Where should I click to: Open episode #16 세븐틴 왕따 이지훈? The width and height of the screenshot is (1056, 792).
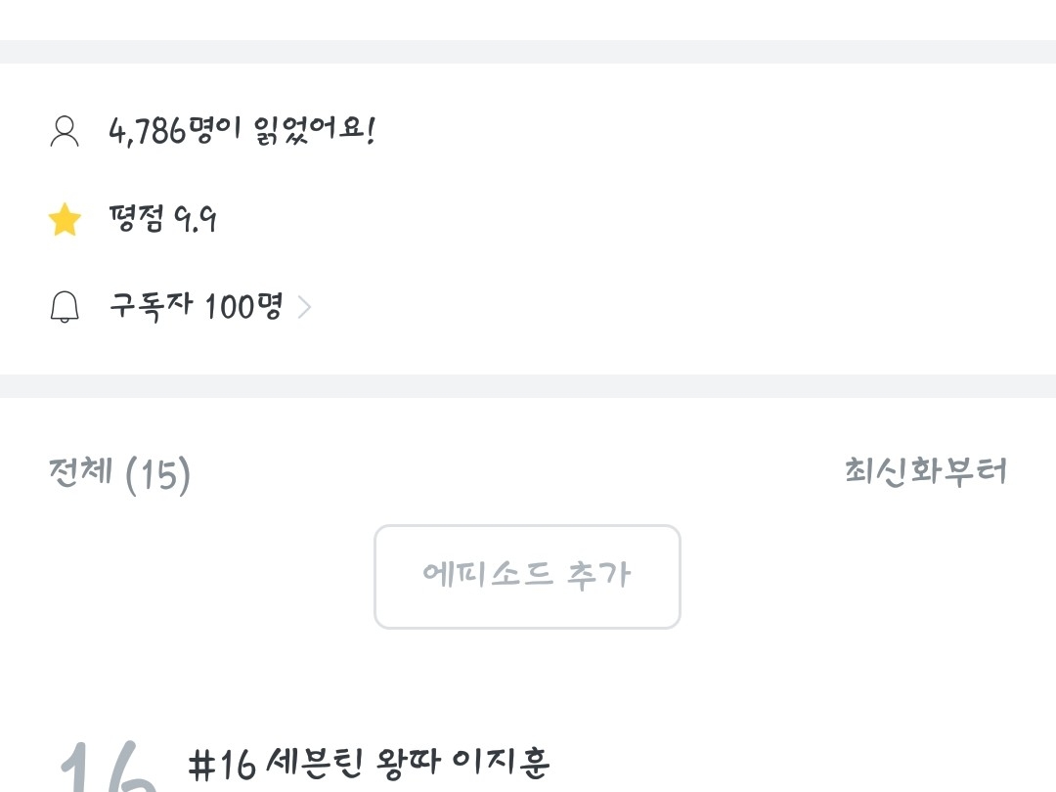pyautogui.click(x=369, y=765)
